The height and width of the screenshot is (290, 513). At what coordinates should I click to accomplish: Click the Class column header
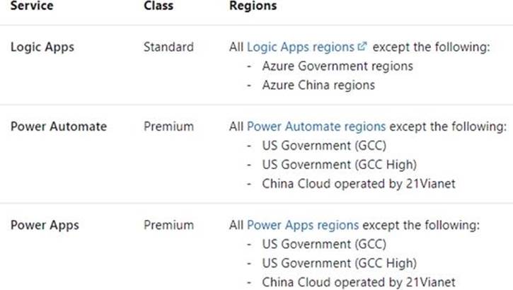158,6
